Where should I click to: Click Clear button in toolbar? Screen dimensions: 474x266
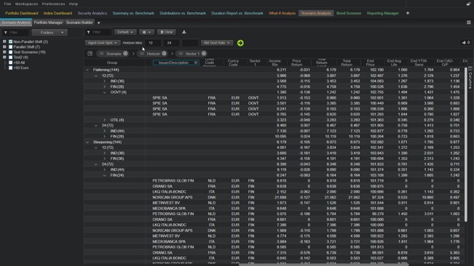167,32
